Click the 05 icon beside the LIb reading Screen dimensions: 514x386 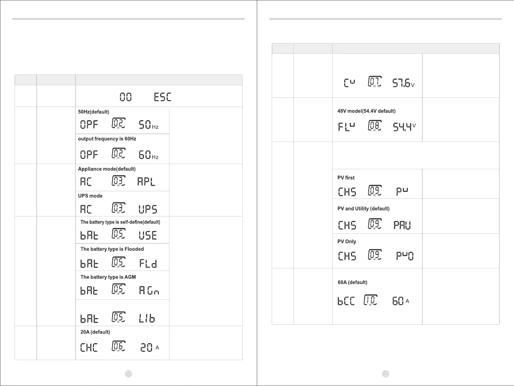tap(119, 317)
